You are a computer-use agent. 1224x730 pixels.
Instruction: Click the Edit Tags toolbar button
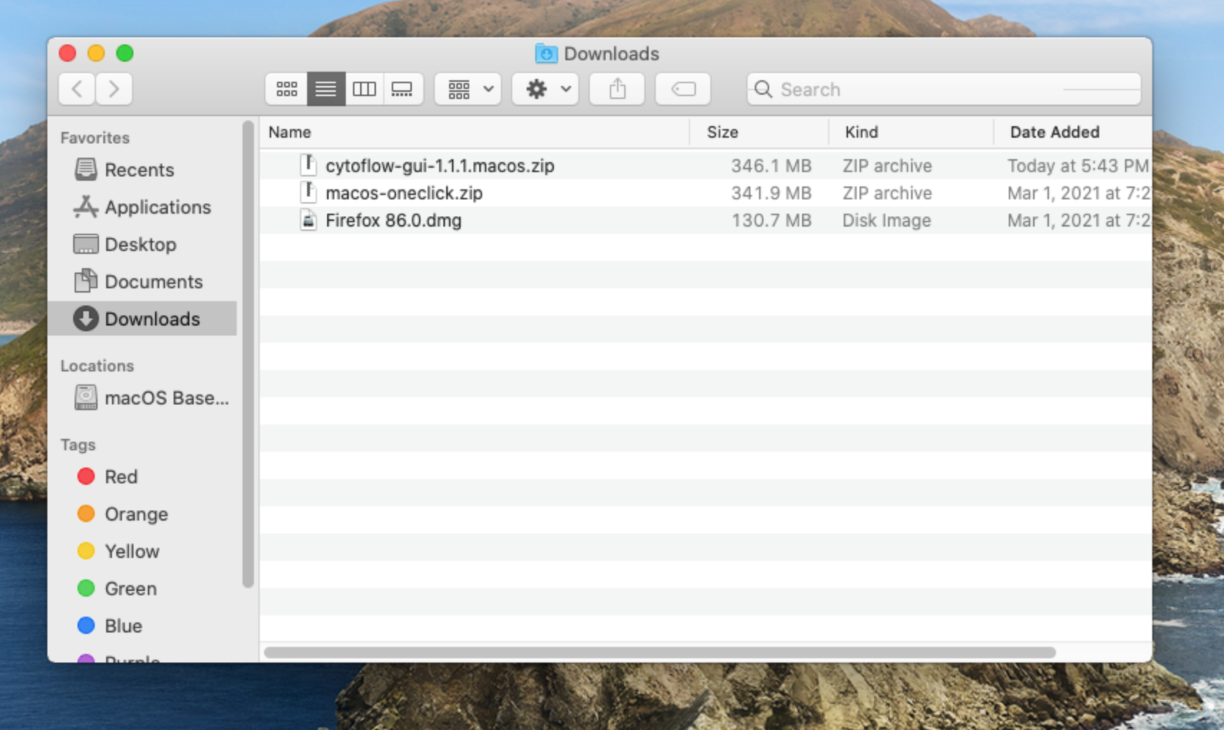pos(683,89)
